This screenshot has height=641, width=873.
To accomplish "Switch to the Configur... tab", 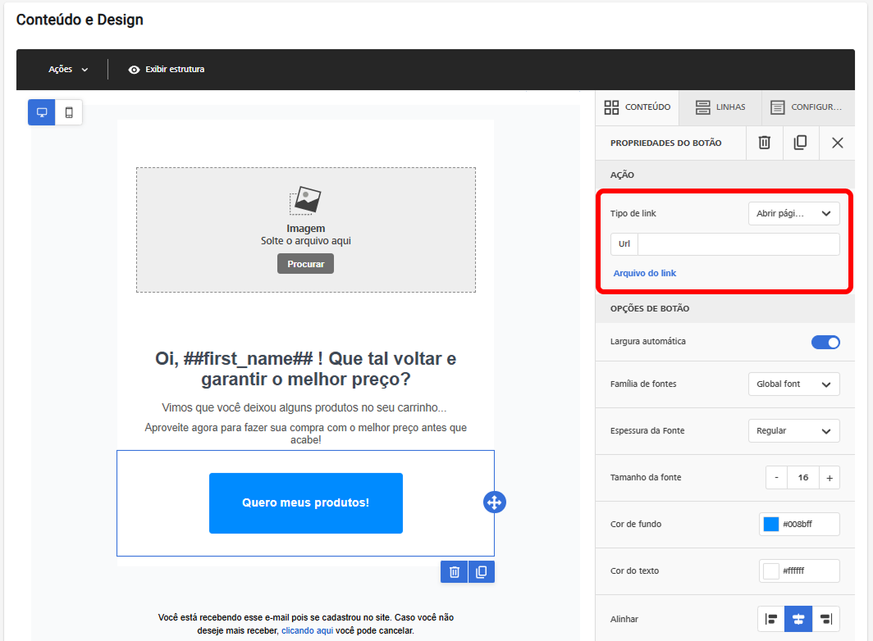I will [808, 107].
